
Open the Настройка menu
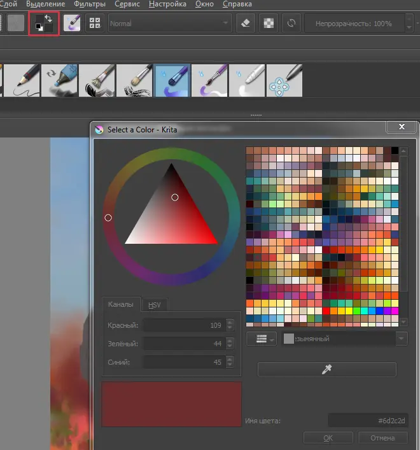(x=167, y=4)
